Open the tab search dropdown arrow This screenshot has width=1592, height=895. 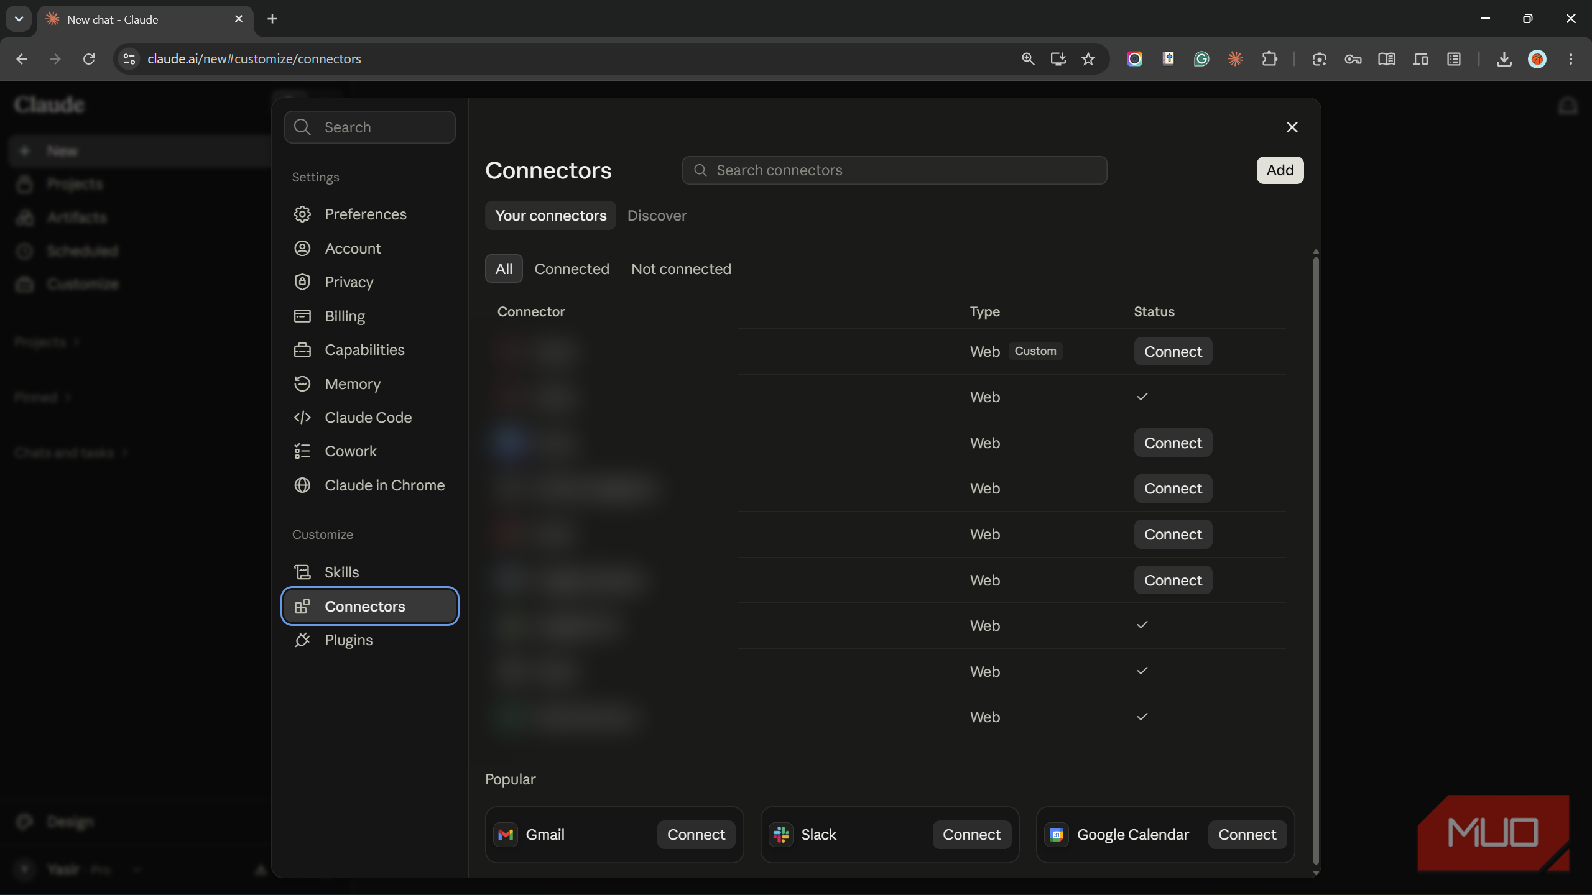pyautogui.click(x=19, y=19)
